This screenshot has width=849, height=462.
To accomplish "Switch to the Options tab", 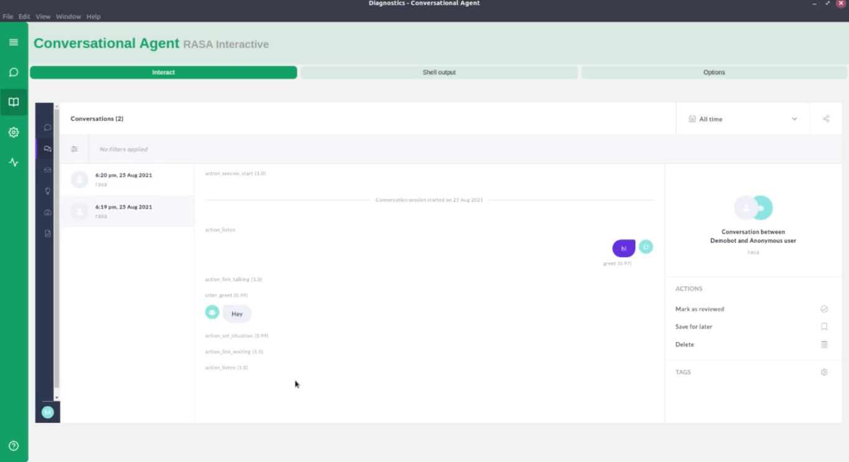I will pos(714,73).
